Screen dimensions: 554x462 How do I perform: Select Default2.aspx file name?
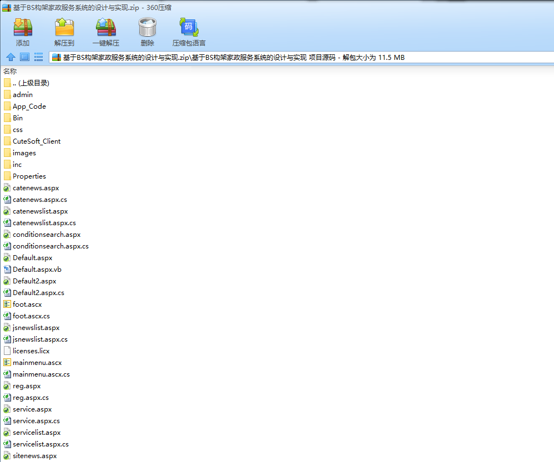pos(34,281)
